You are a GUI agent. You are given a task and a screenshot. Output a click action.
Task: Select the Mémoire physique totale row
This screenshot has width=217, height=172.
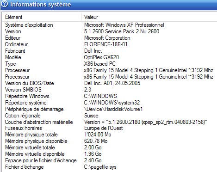tap(110, 135)
